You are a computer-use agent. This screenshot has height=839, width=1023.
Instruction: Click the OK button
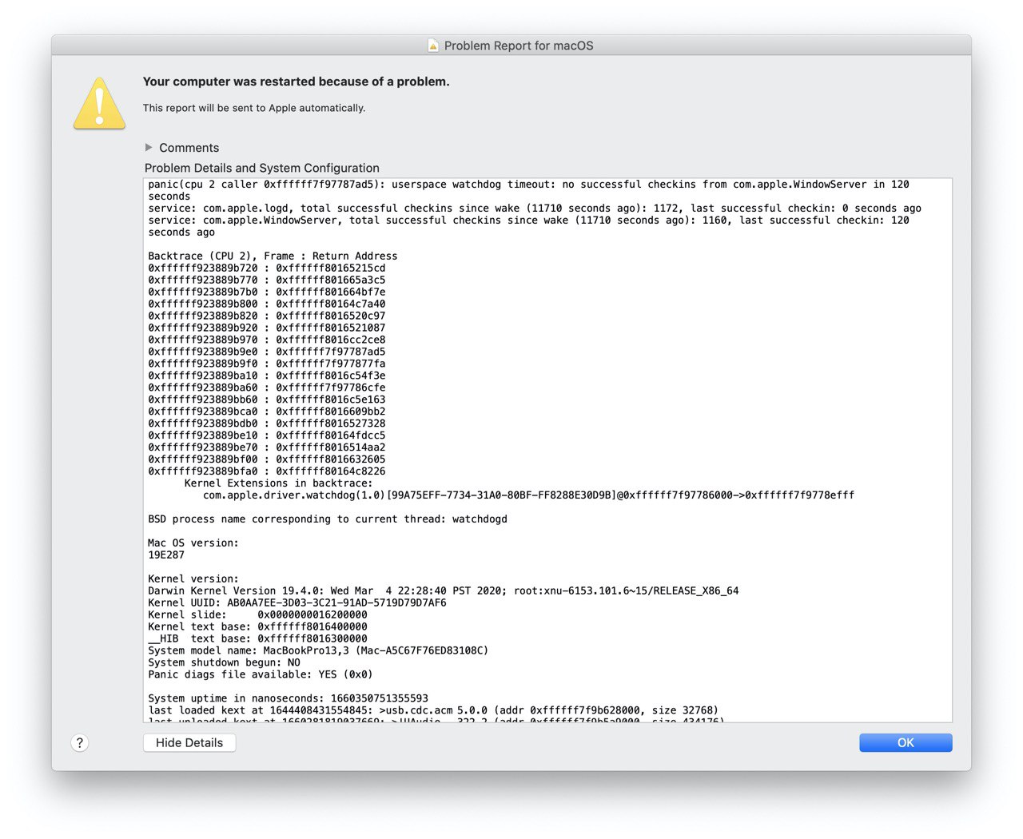pyautogui.click(x=906, y=742)
